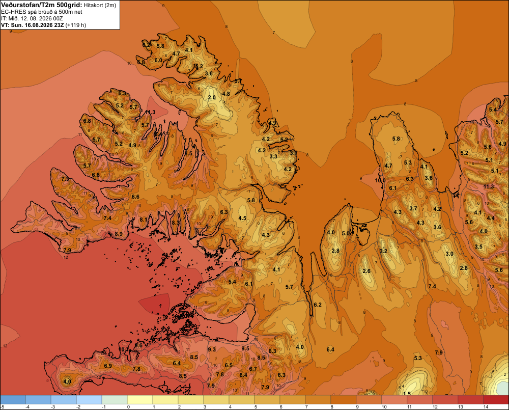Click the 8.1 temperature value
Viewport: 509px width, 410px height.
(143, 220)
